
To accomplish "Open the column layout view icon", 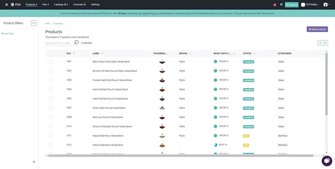I will (x=320, y=43).
